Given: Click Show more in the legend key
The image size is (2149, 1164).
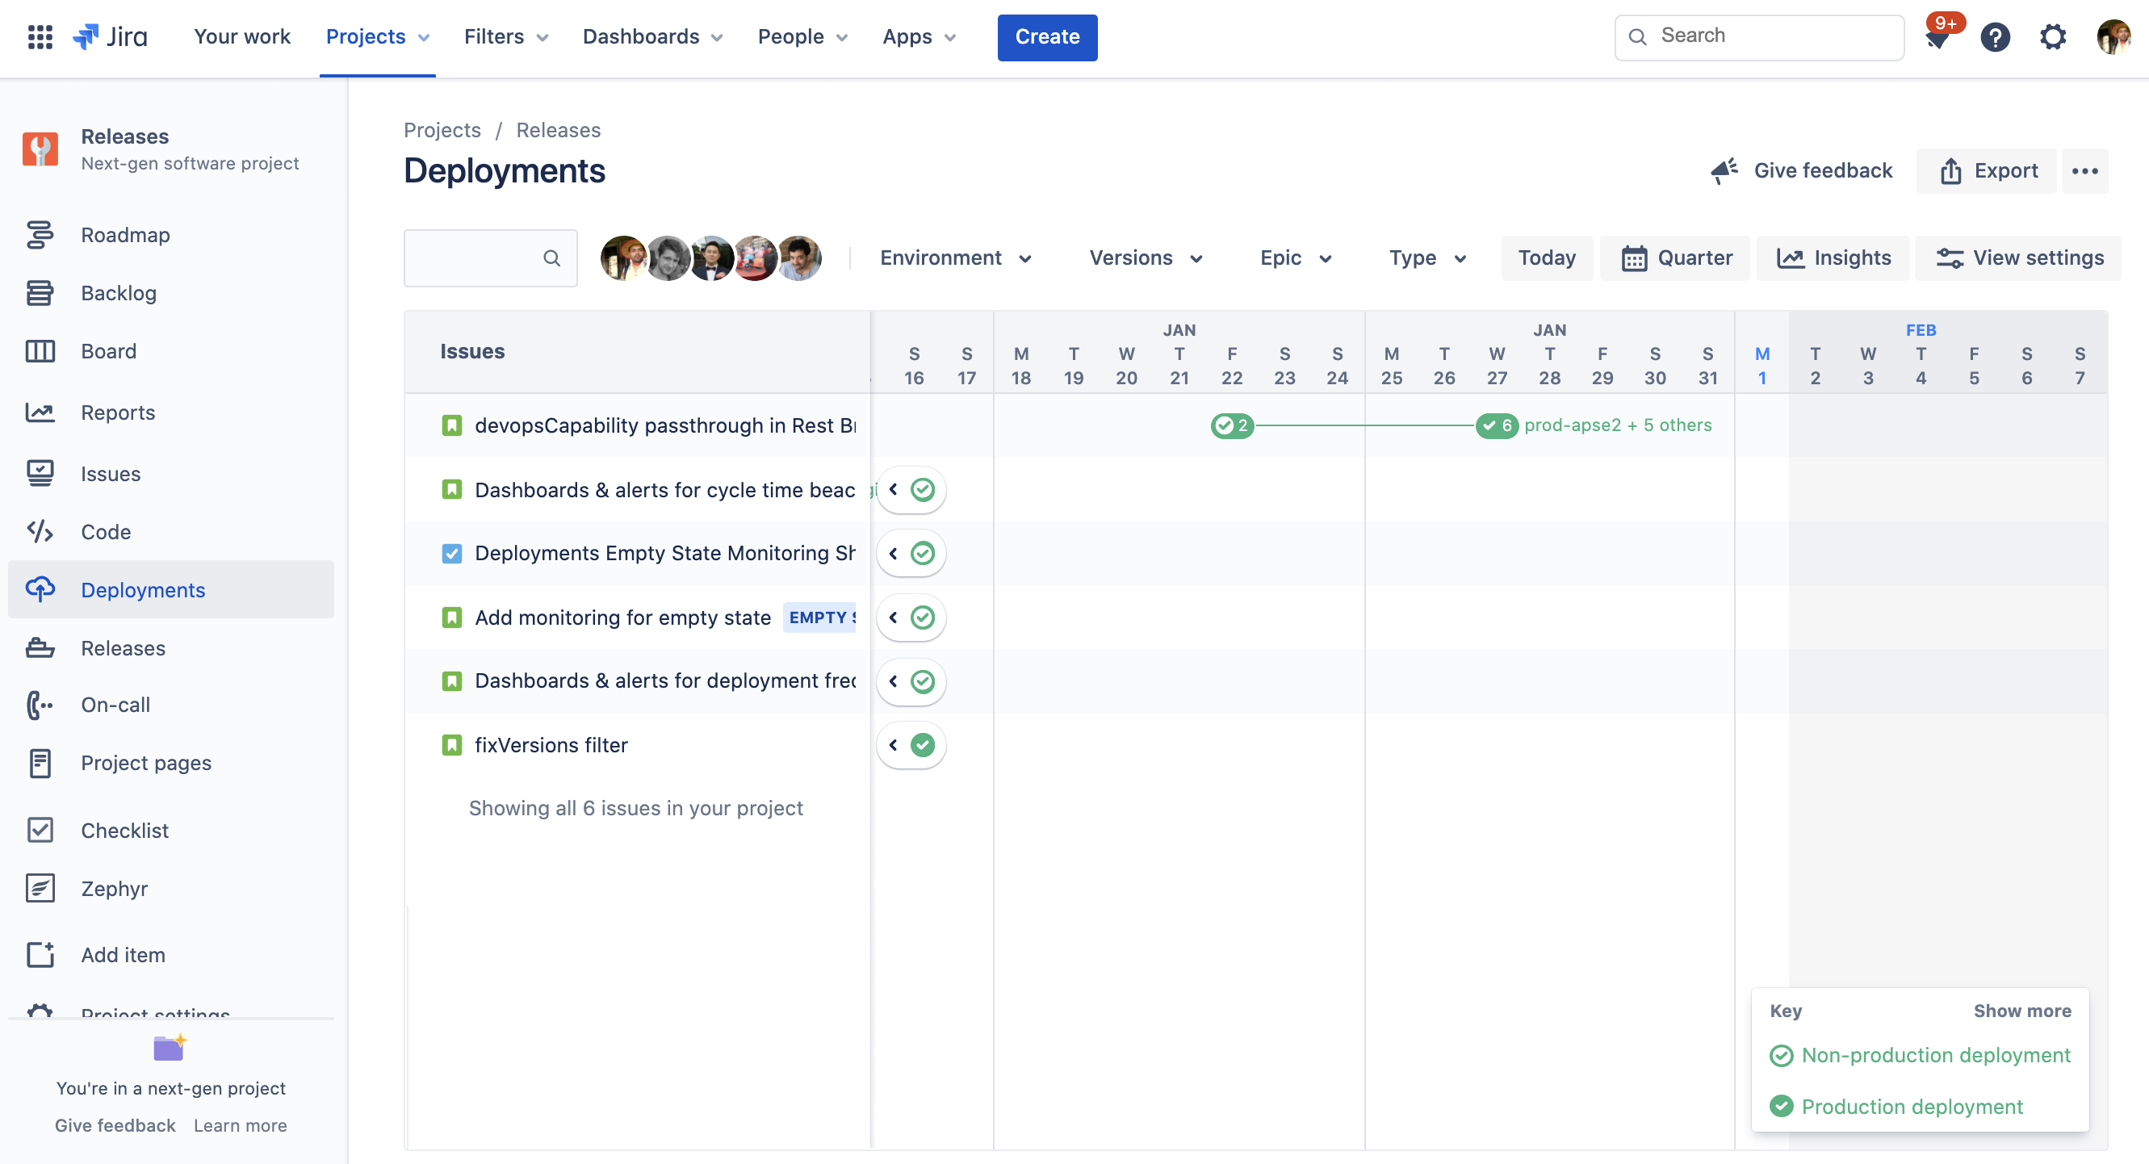Looking at the screenshot, I should (2021, 1007).
